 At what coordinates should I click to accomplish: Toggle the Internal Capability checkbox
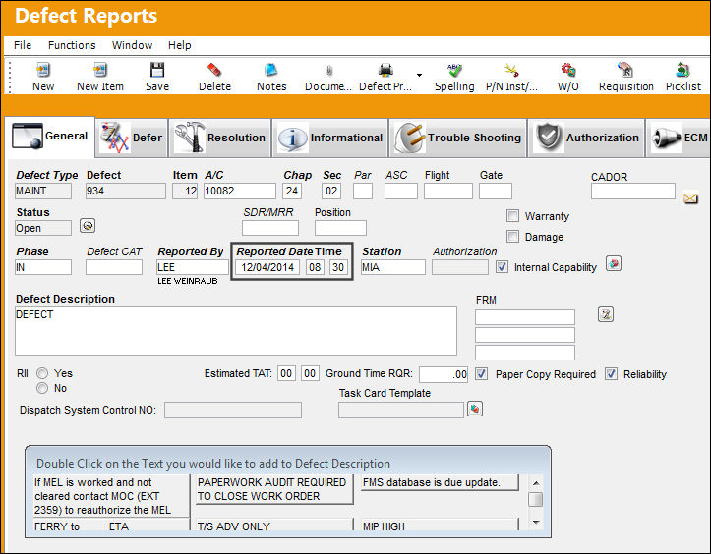point(502,267)
